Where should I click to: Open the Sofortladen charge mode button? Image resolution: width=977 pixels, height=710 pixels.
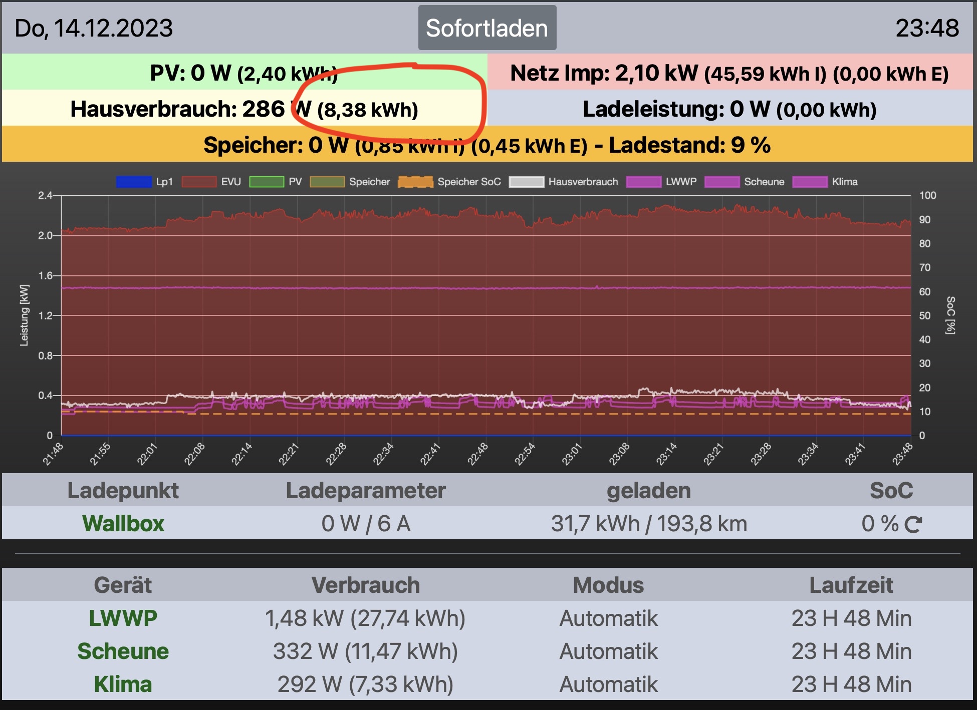click(x=487, y=28)
